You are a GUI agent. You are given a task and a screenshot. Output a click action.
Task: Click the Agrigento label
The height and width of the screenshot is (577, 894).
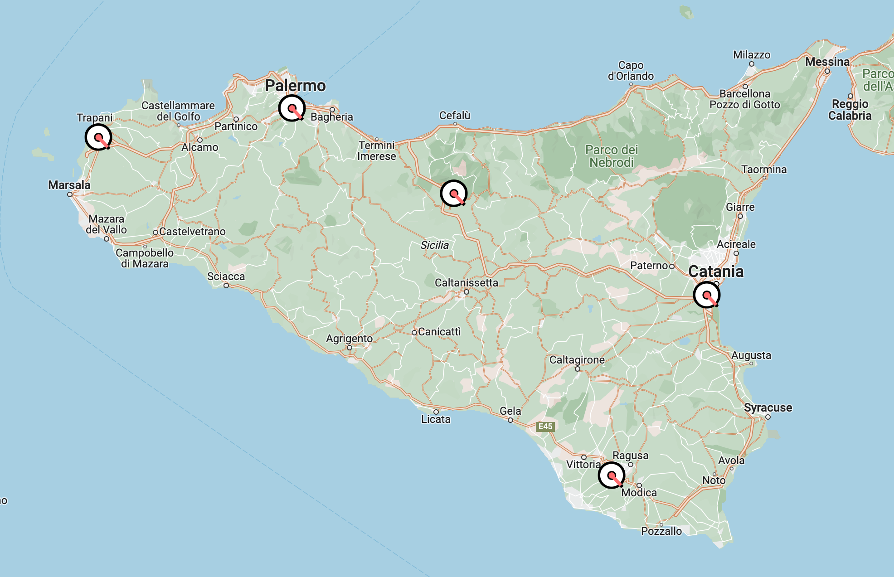(349, 339)
